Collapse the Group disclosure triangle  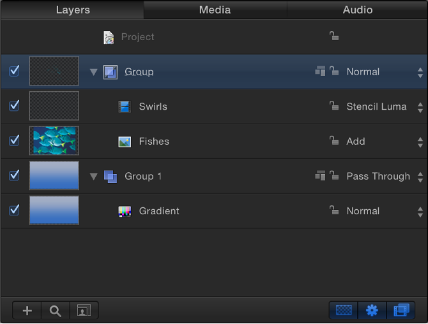[x=94, y=72]
